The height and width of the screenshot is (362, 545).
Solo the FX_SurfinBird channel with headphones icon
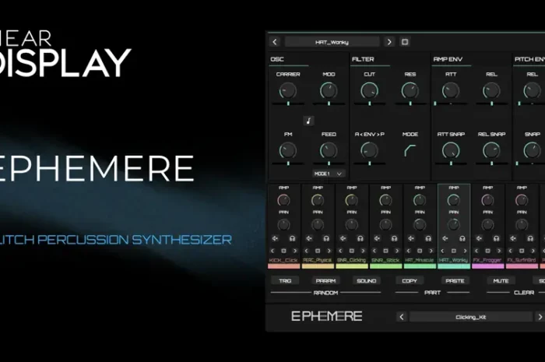tap(530, 238)
